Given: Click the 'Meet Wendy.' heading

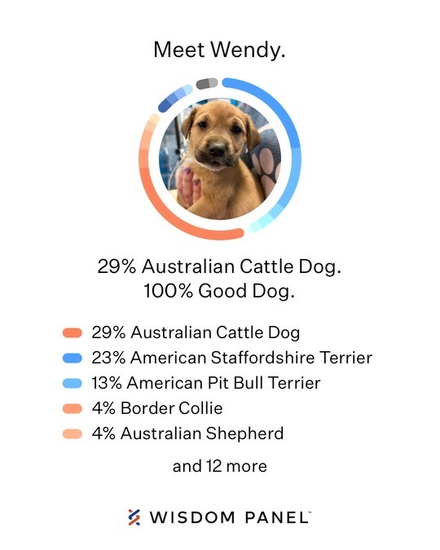Looking at the screenshot, I should [x=219, y=50].
